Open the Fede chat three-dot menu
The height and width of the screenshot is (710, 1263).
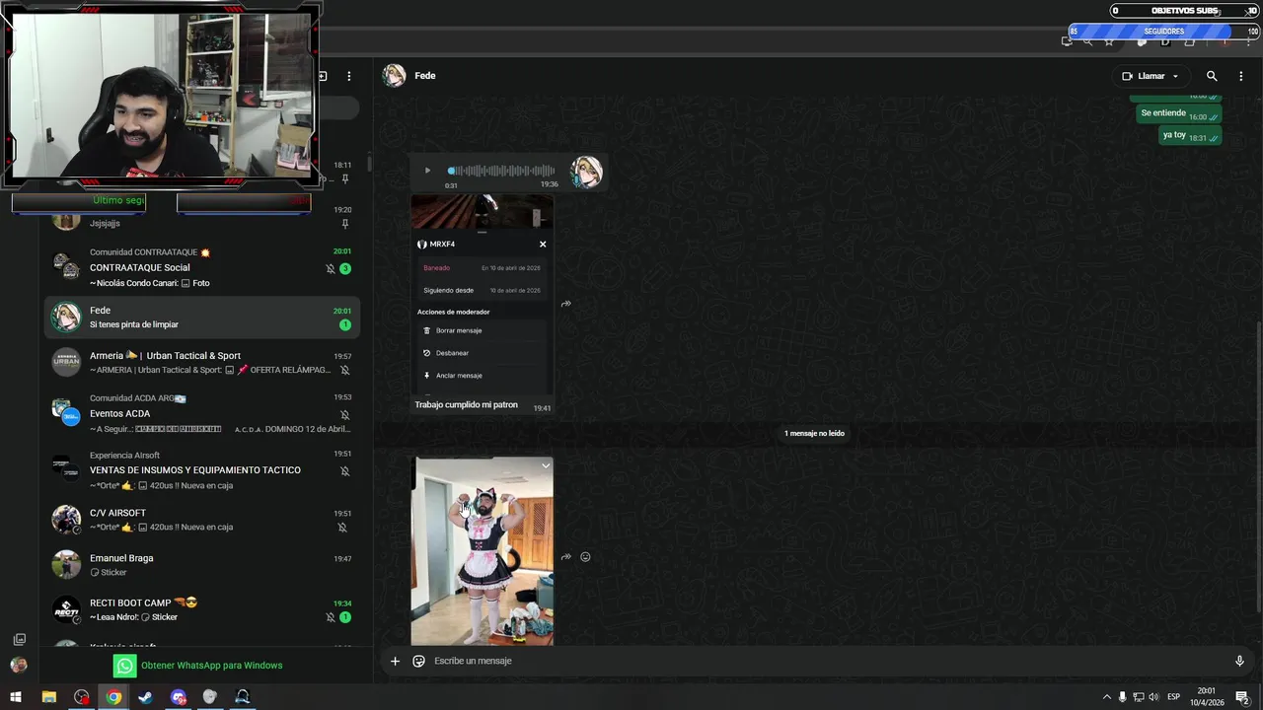tap(1241, 76)
